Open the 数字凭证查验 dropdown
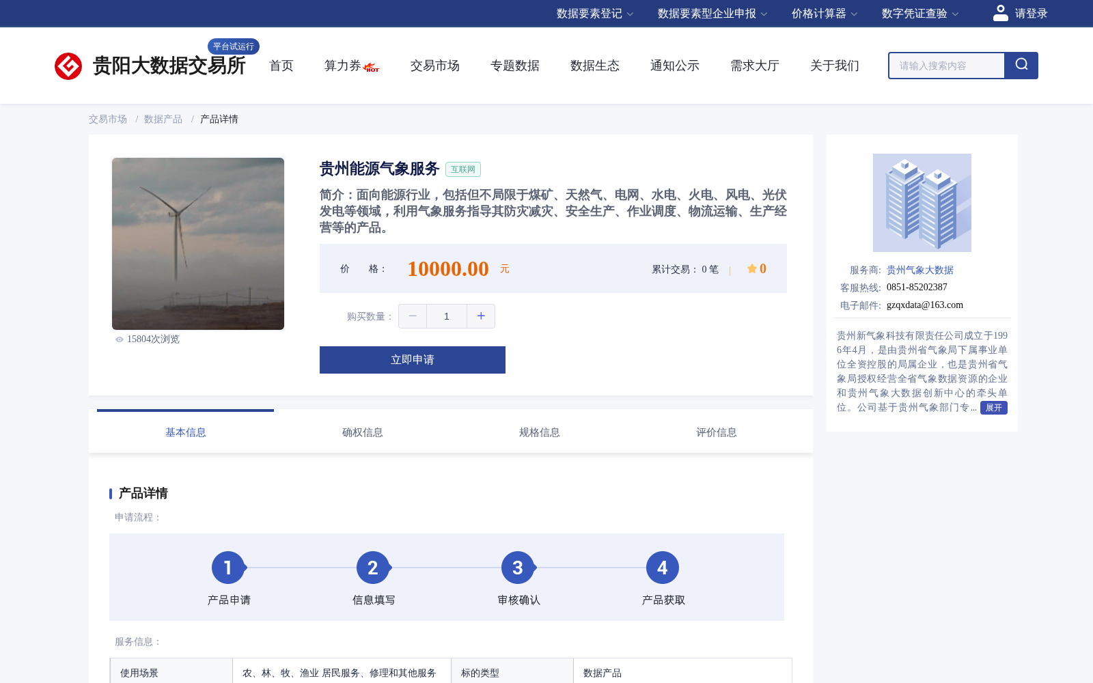Screen dimensions: 1093x683 click(x=920, y=14)
